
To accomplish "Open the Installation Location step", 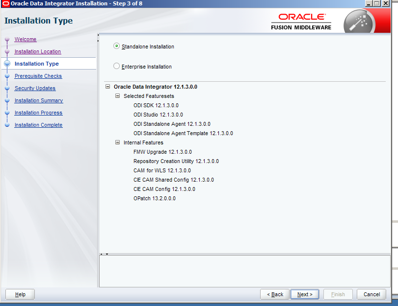I will (x=38, y=51).
